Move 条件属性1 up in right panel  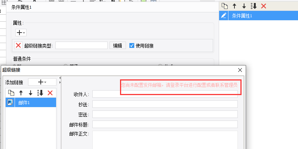234,6
